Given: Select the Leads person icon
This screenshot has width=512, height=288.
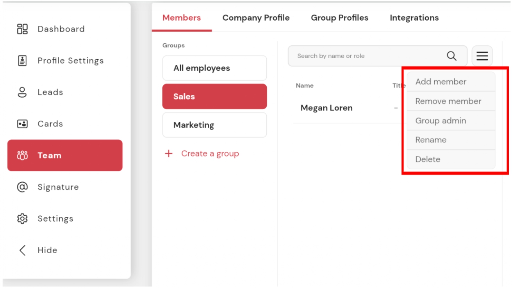Looking at the screenshot, I should point(22,92).
